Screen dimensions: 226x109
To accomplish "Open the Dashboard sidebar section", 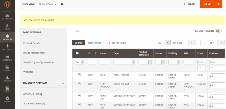I will 7,17.
